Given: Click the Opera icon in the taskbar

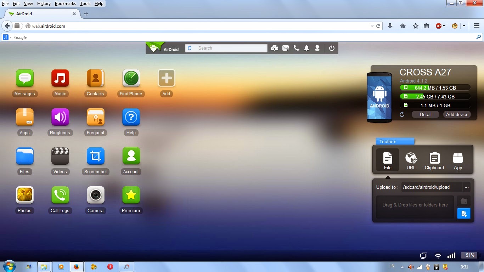Looking at the screenshot, I should coord(110,267).
